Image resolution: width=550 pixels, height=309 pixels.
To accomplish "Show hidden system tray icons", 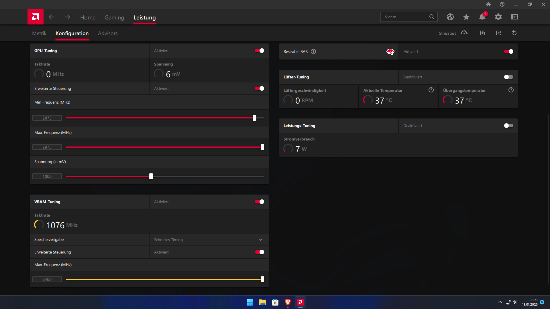I will [x=500, y=302].
